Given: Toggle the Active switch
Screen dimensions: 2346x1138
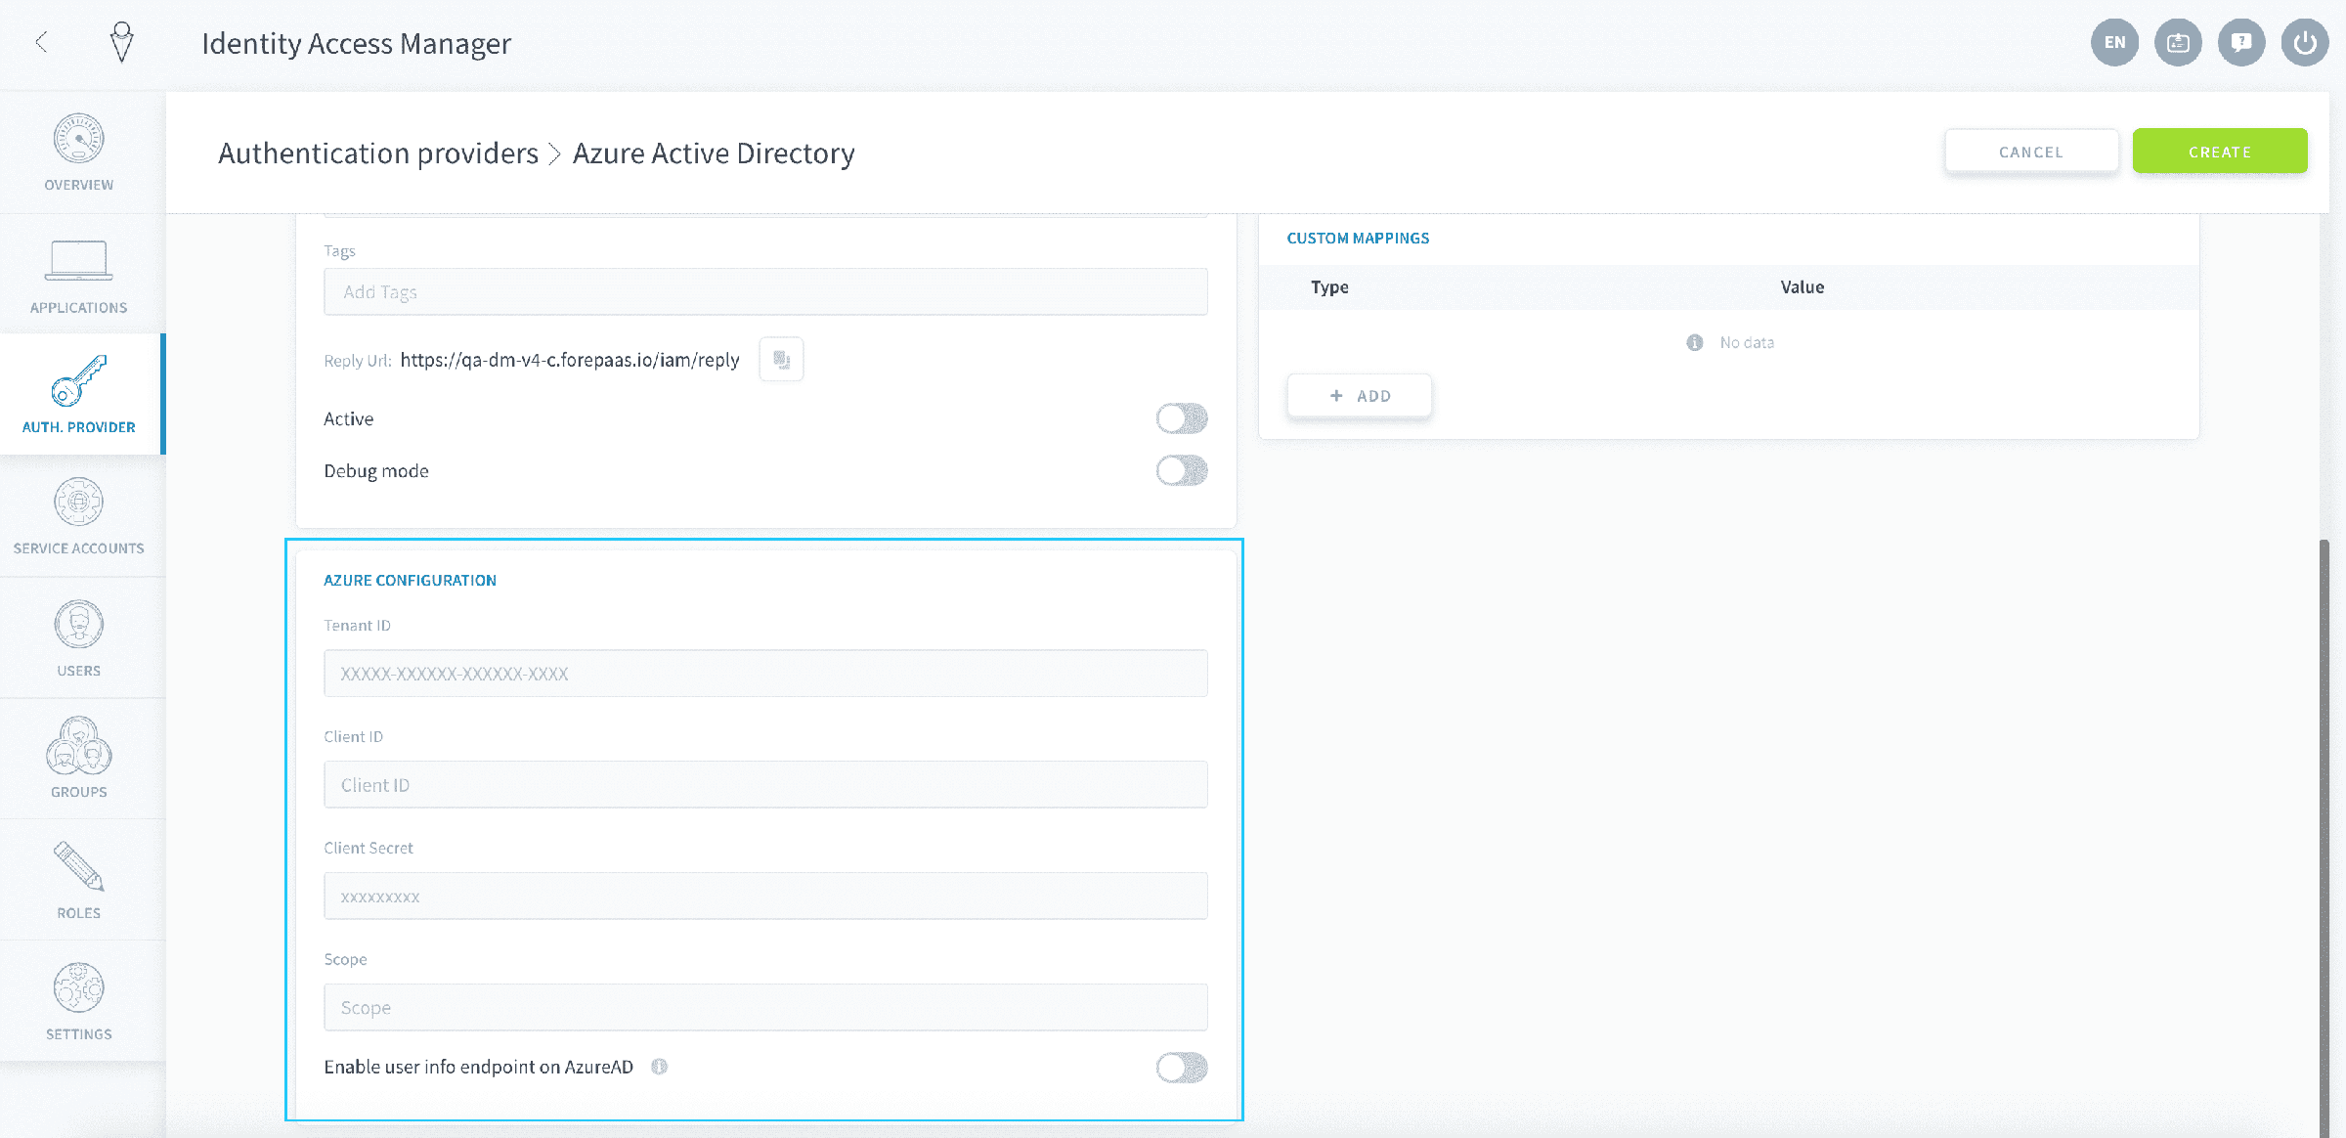Looking at the screenshot, I should click(1182, 418).
